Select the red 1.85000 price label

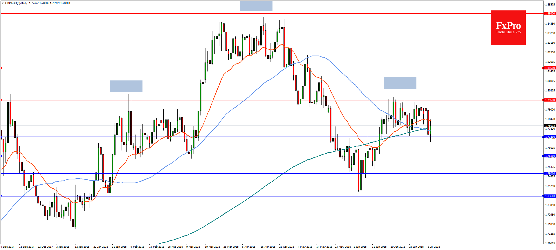(x=550, y=14)
